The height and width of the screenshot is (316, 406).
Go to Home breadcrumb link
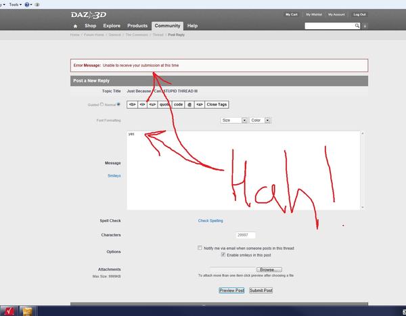[74, 35]
